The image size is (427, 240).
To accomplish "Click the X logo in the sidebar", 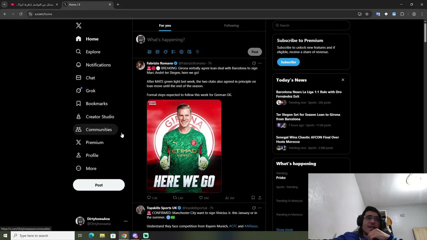I will (x=79, y=26).
